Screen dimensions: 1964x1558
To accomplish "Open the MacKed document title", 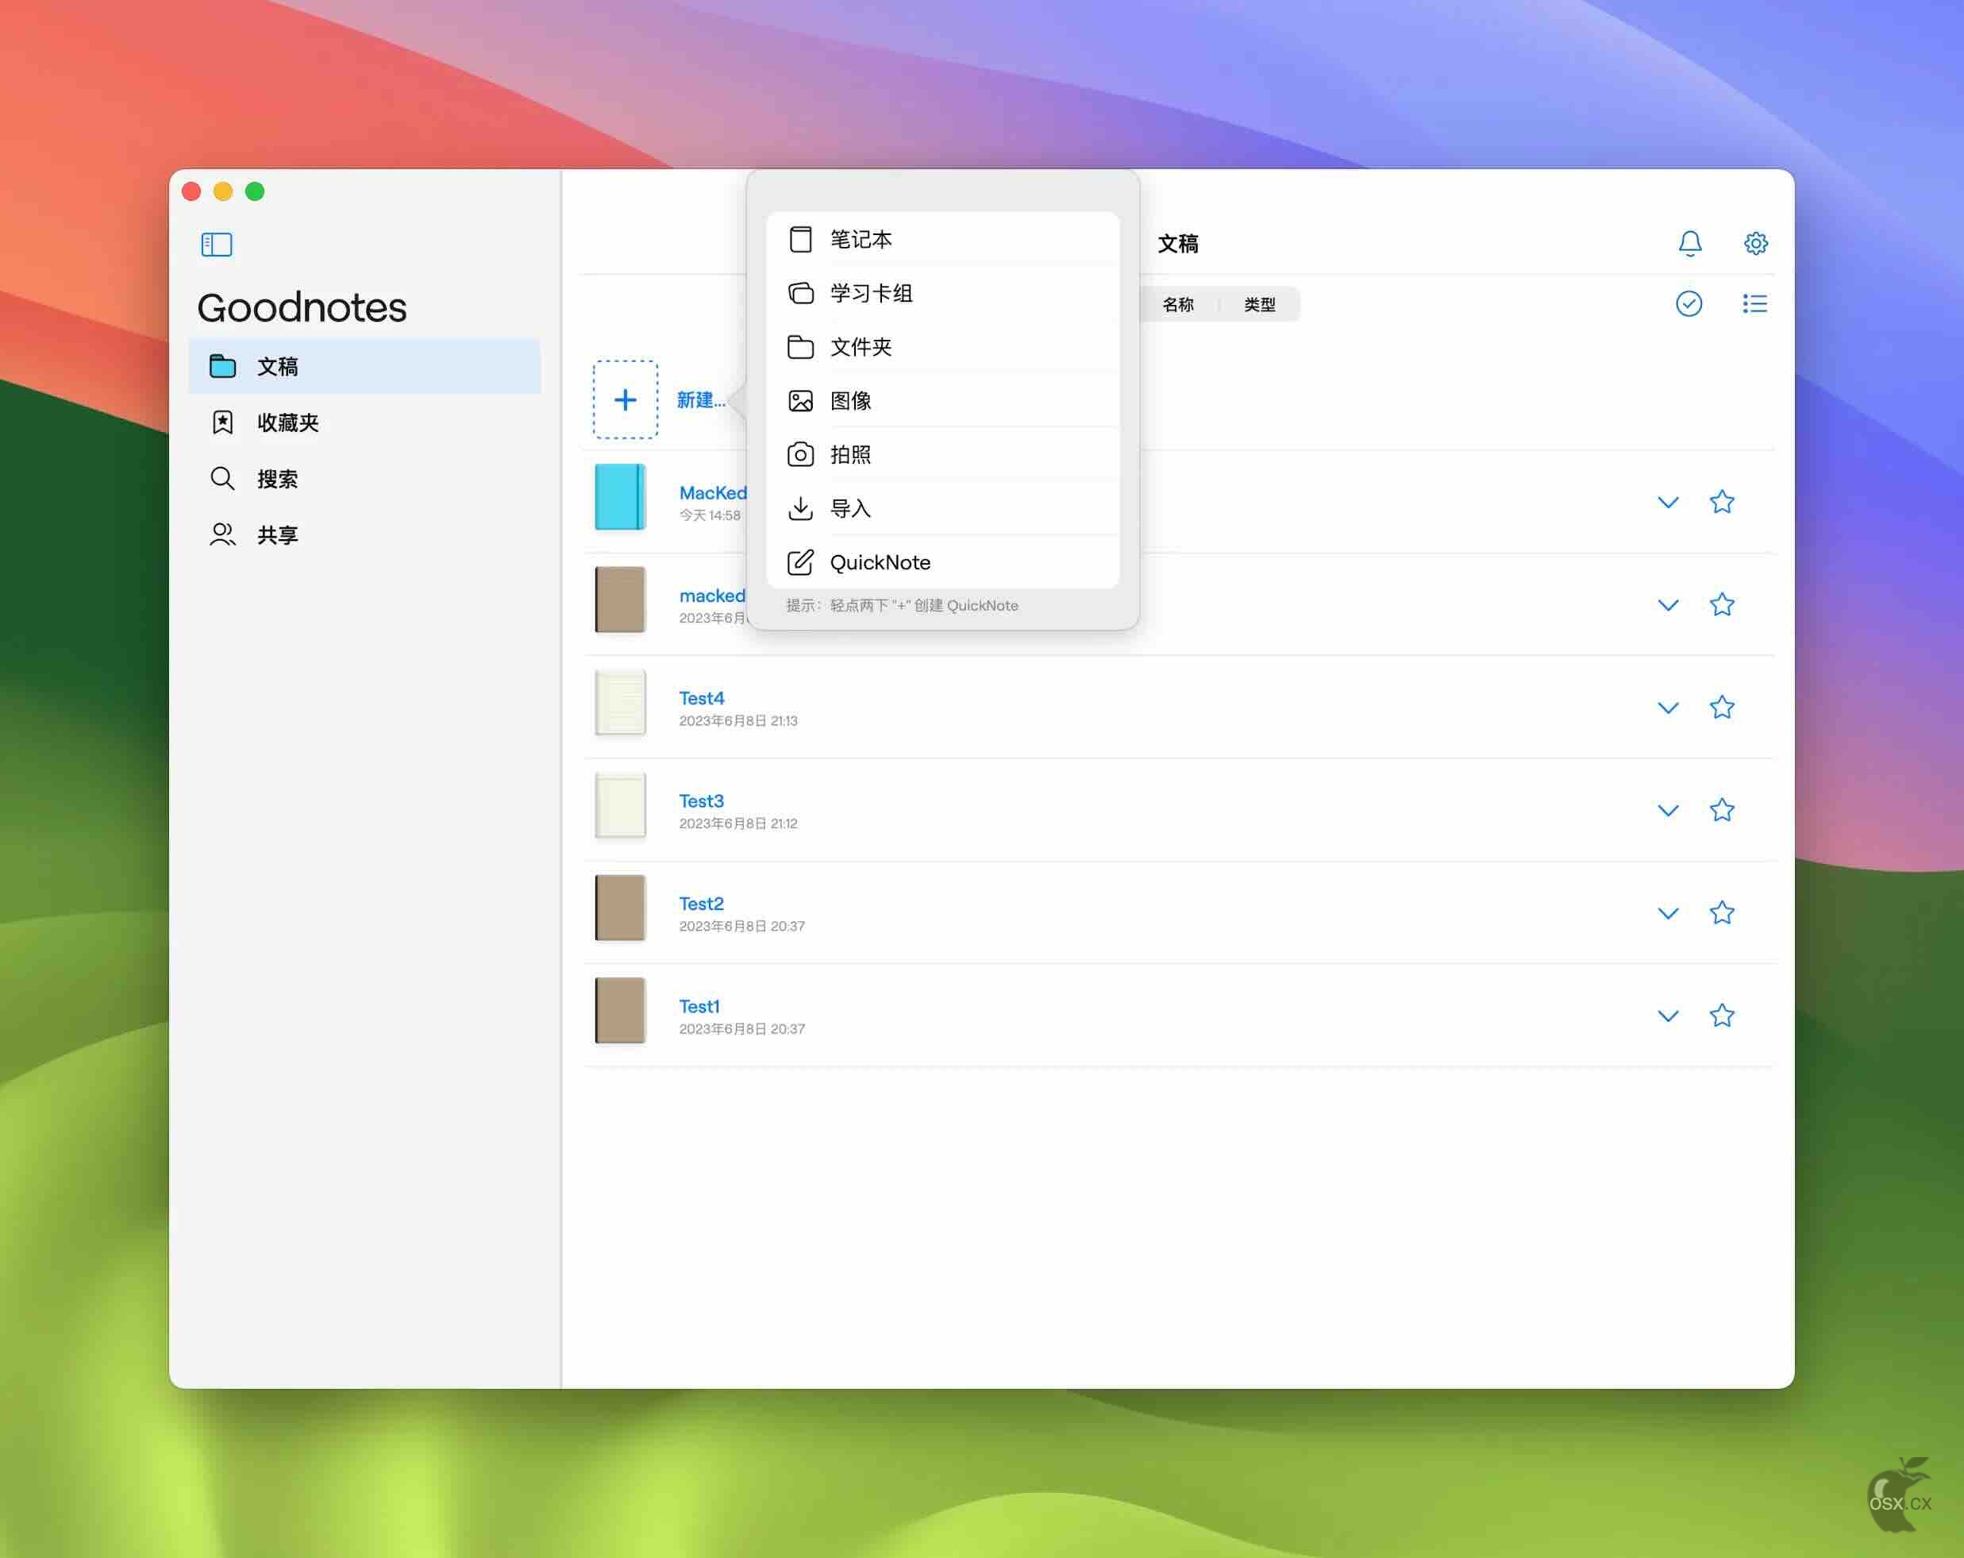I will tap(712, 493).
